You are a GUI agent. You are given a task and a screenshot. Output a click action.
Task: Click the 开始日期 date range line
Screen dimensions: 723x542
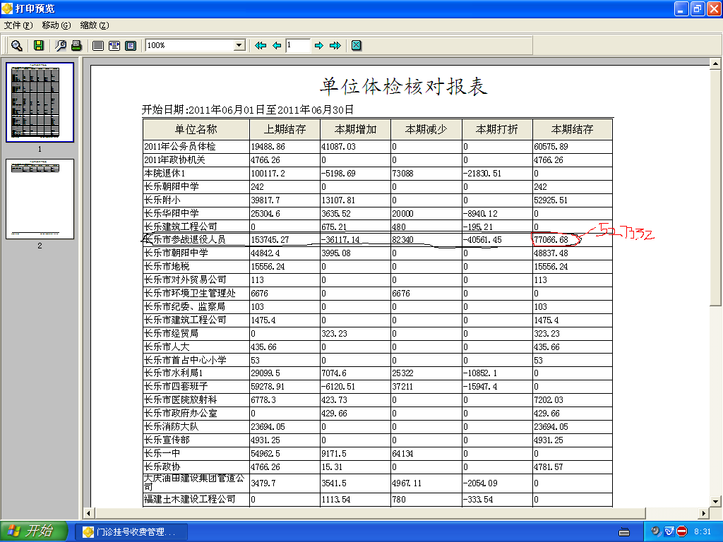(x=248, y=109)
